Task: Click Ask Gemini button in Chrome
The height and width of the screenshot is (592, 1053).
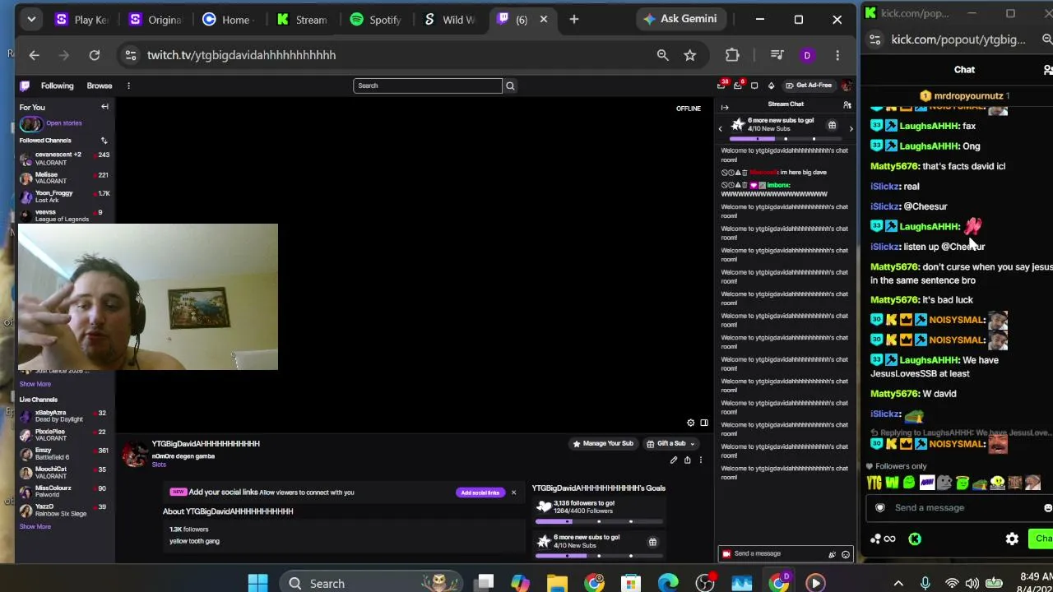Action: click(x=680, y=19)
